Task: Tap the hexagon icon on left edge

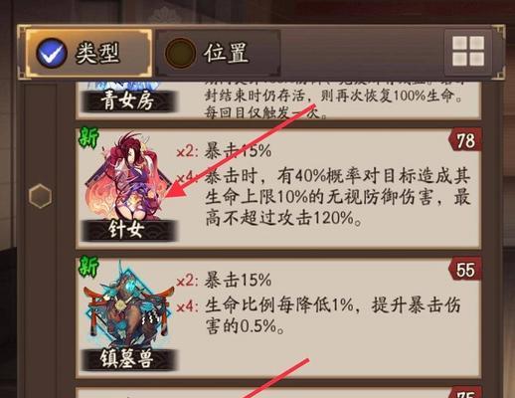Action: point(40,196)
